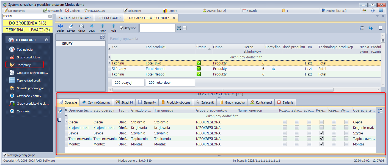Screen dimensions: 388x165
Task: Open the tab list dropdown arrow
Action: tap(377, 16)
